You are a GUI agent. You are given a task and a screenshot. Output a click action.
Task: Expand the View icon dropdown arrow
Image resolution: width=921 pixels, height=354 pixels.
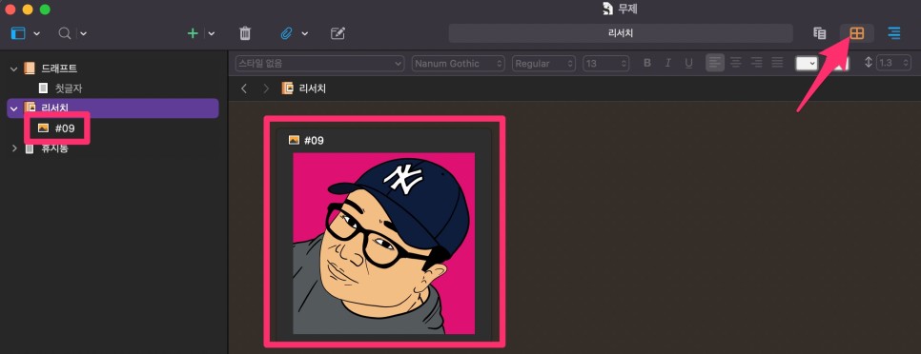coord(36,33)
